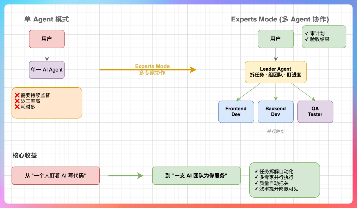Viewport: 357px width, 208px height.
Task: Select the 单 Agent 模式 title
Action: click(x=46, y=19)
